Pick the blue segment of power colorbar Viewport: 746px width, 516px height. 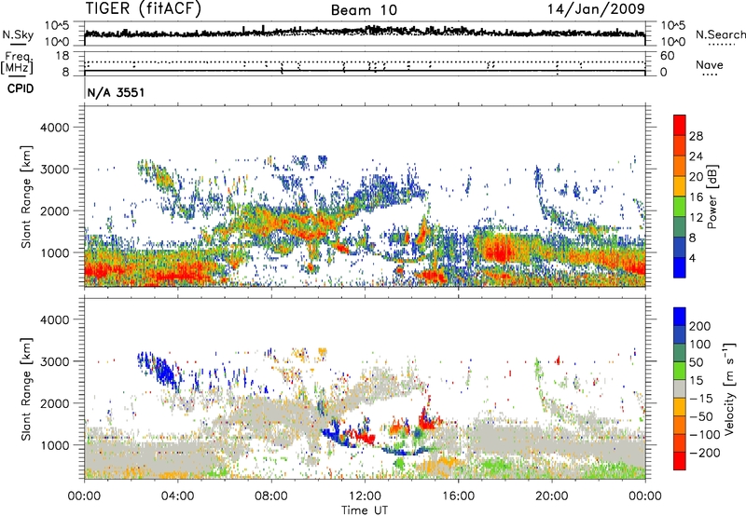click(x=680, y=267)
